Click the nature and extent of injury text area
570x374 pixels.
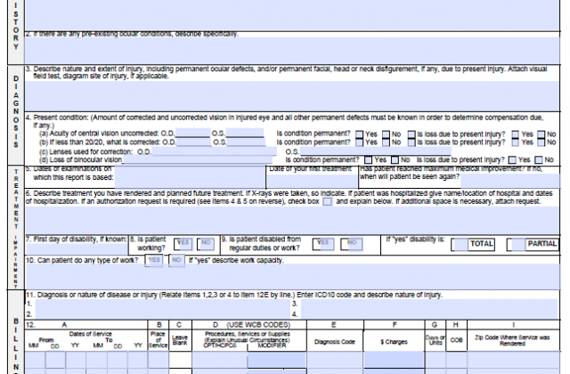pyautogui.click(x=292, y=95)
